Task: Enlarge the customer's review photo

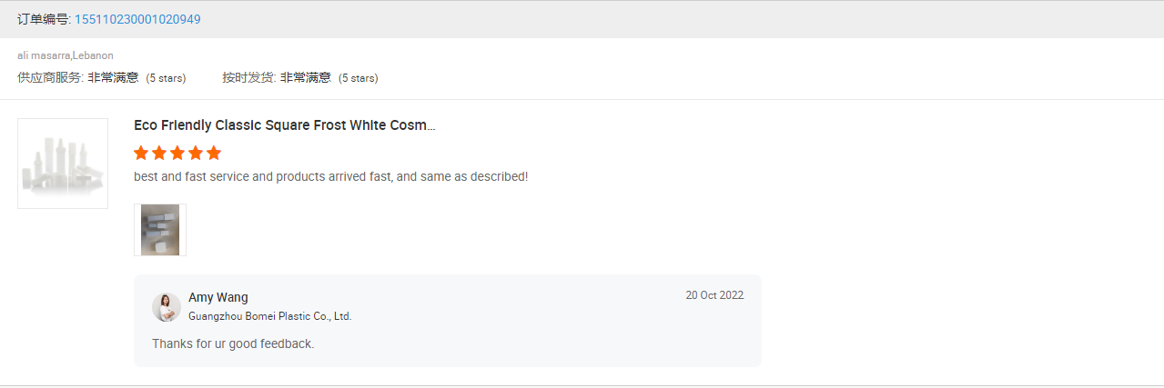Action: [160, 230]
